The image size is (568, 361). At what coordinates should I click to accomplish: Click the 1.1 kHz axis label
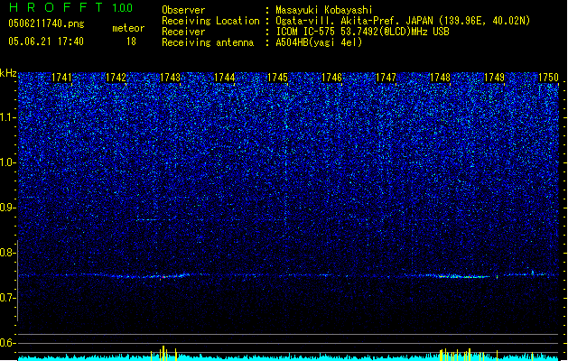pyautogui.click(x=8, y=117)
